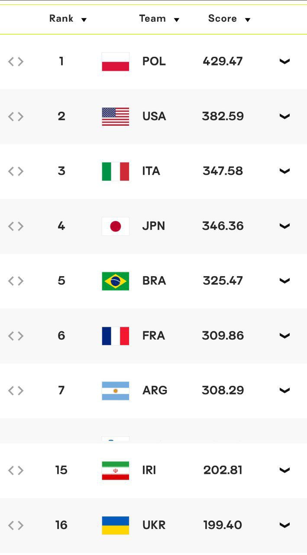Image resolution: width=307 pixels, height=555 pixels.
Task: Click the 325.47 score for BRA
Action: (x=223, y=281)
